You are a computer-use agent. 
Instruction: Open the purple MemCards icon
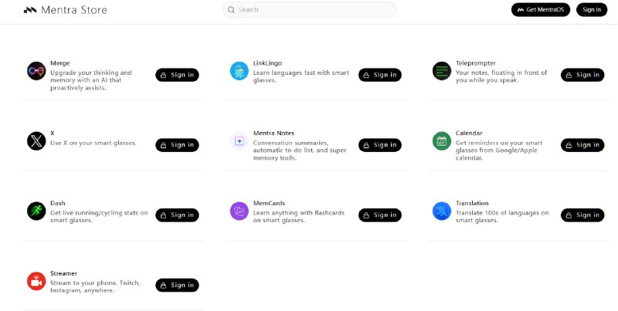[x=239, y=211]
